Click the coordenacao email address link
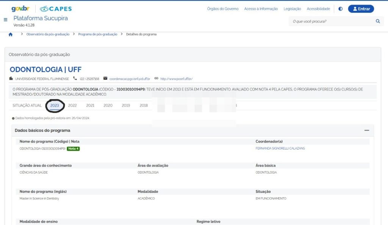388x225 pixels. (x=130, y=79)
